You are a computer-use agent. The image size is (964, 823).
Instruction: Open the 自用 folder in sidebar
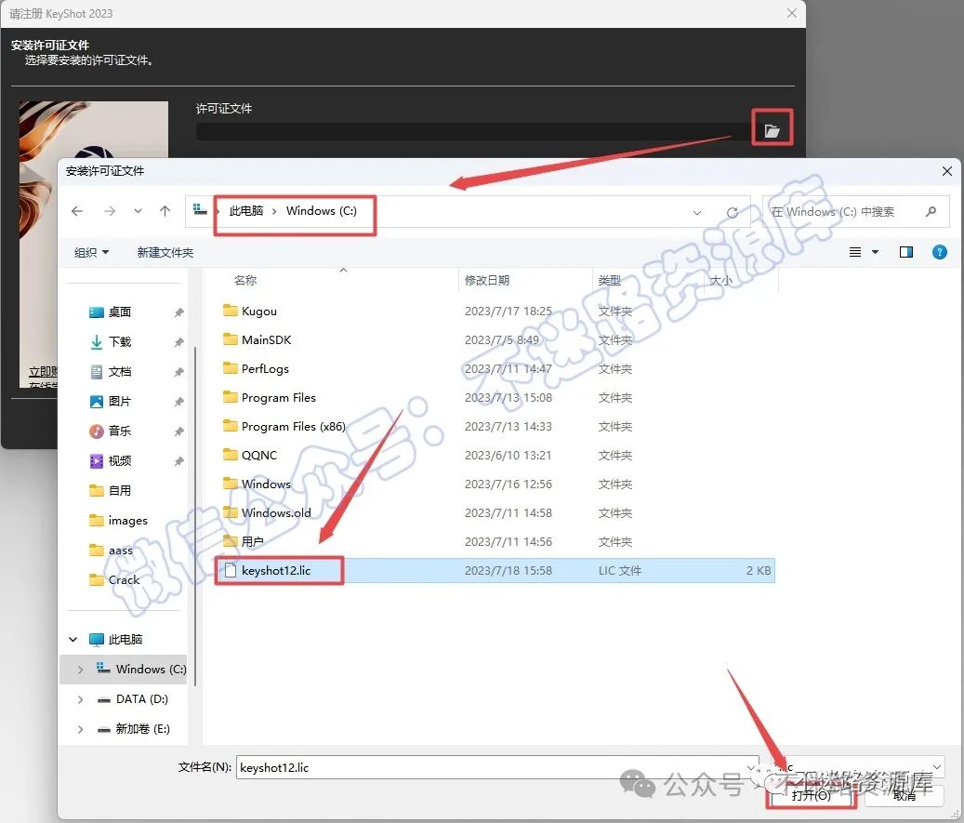[119, 491]
